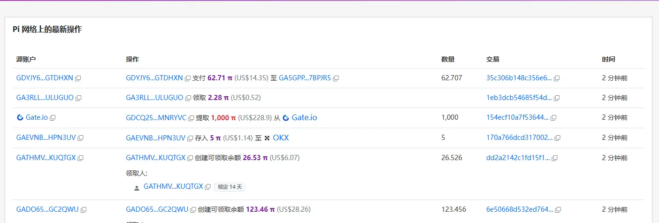
Task: Copy transaction hash 35c306b148c356e6
Action: pos(557,78)
